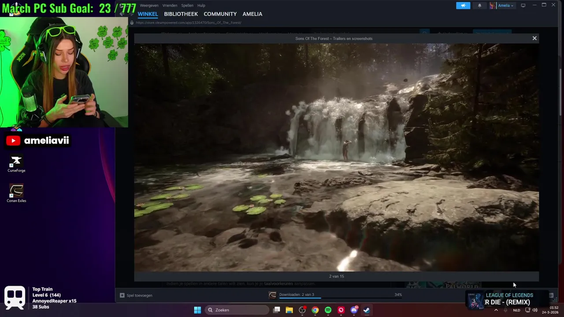Switch Steam to Big Picture mode
564x317 pixels.
tap(523, 5)
